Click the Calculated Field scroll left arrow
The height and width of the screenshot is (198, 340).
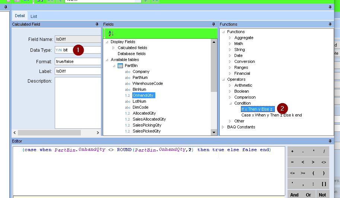[15, 132]
